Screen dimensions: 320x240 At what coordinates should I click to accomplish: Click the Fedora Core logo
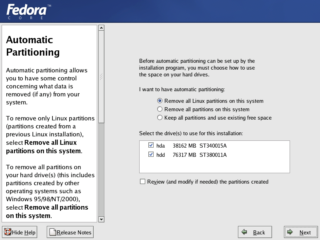coord(28,12)
